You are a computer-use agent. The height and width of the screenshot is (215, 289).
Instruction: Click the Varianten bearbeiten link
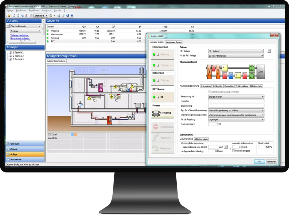coord(20,35)
